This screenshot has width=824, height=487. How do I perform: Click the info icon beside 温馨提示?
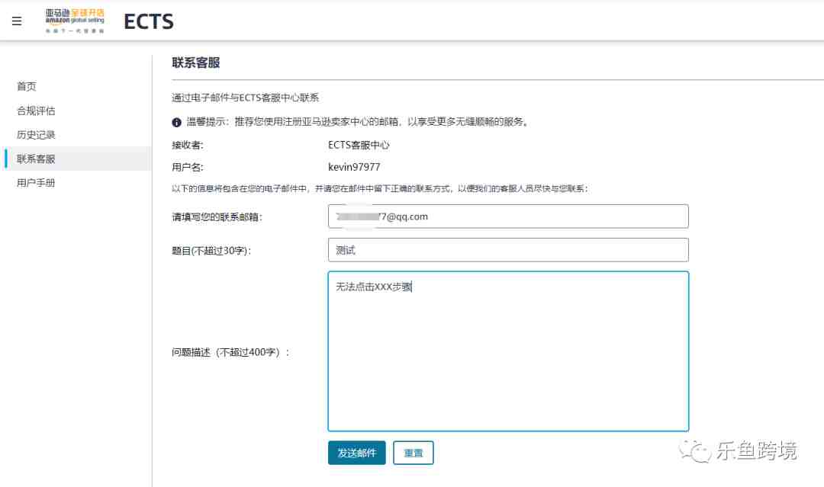click(x=176, y=122)
